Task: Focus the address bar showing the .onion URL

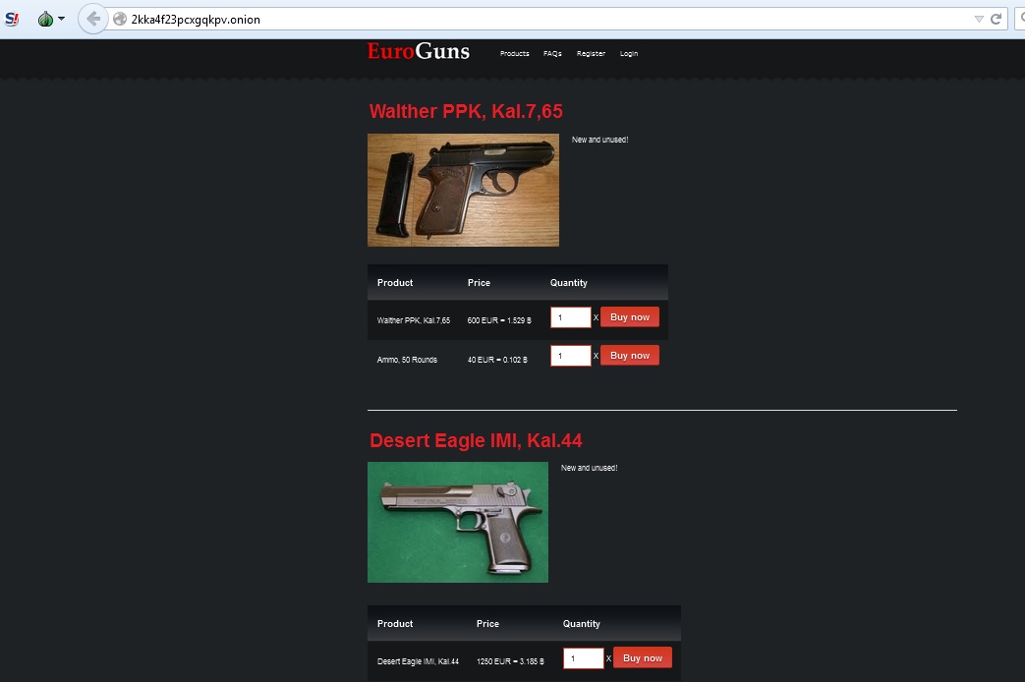Action: (549, 19)
